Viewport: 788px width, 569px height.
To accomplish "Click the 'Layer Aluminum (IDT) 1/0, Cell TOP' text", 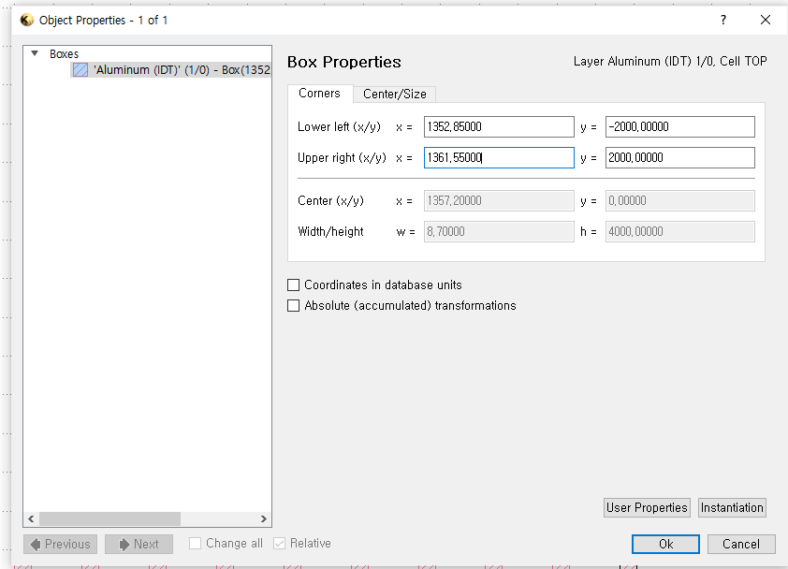I will [670, 62].
